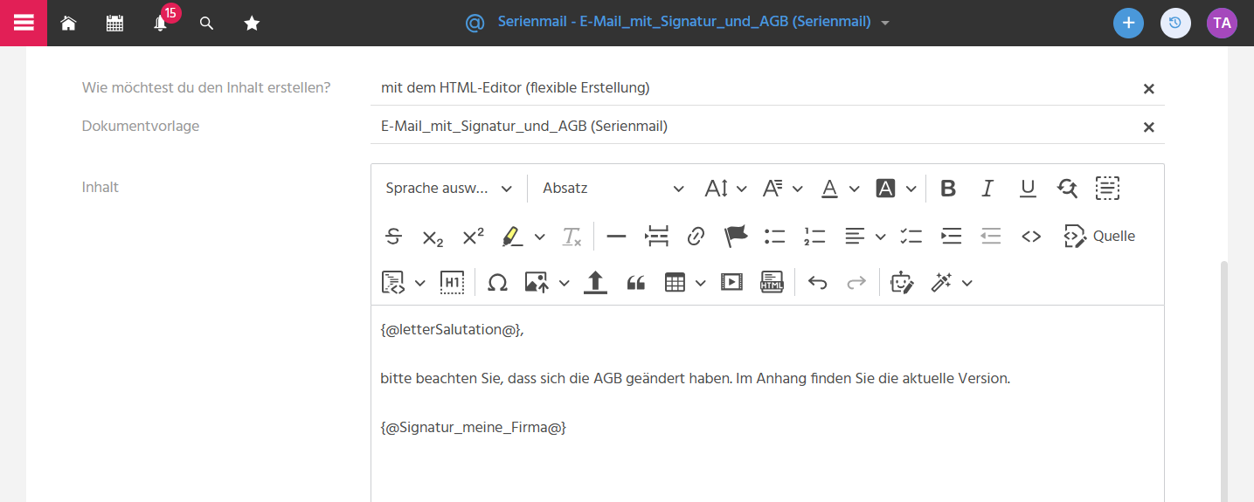Open insert table dropdown
The width and height of the screenshot is (1254, 502).
[x=684, y=282]
